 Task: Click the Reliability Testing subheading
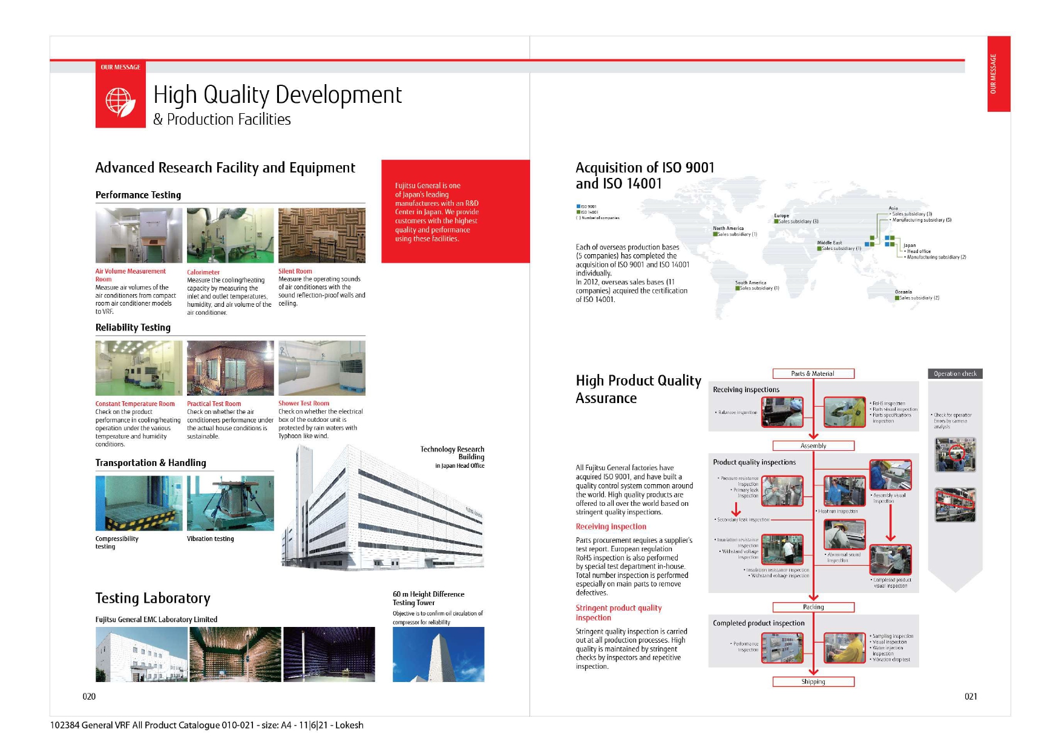coord(133,327)
